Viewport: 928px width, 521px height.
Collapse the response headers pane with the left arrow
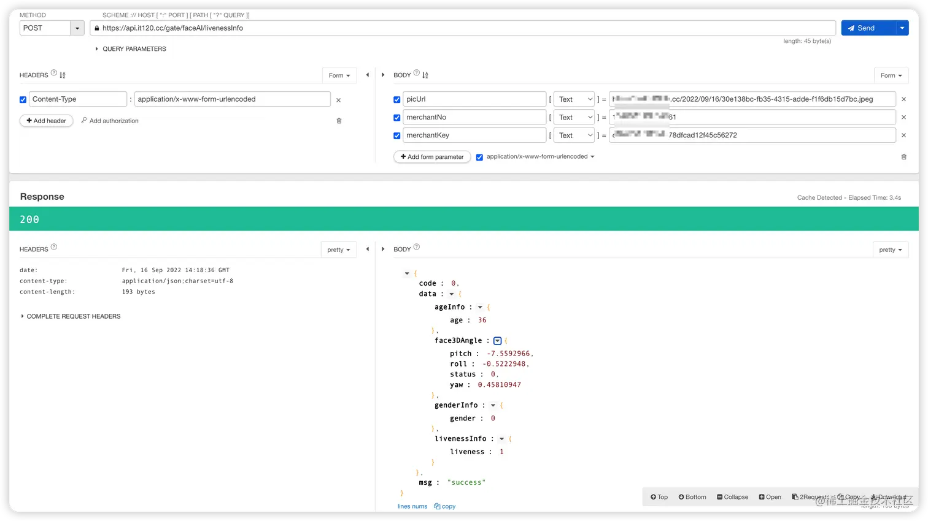[x=368, y=249]
